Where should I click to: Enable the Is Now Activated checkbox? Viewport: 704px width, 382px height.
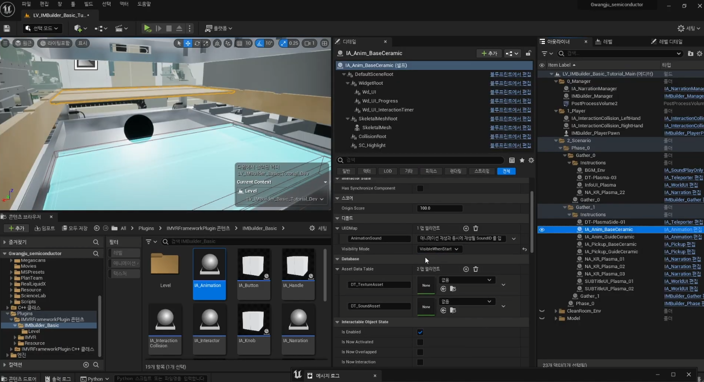click(420, 342)
